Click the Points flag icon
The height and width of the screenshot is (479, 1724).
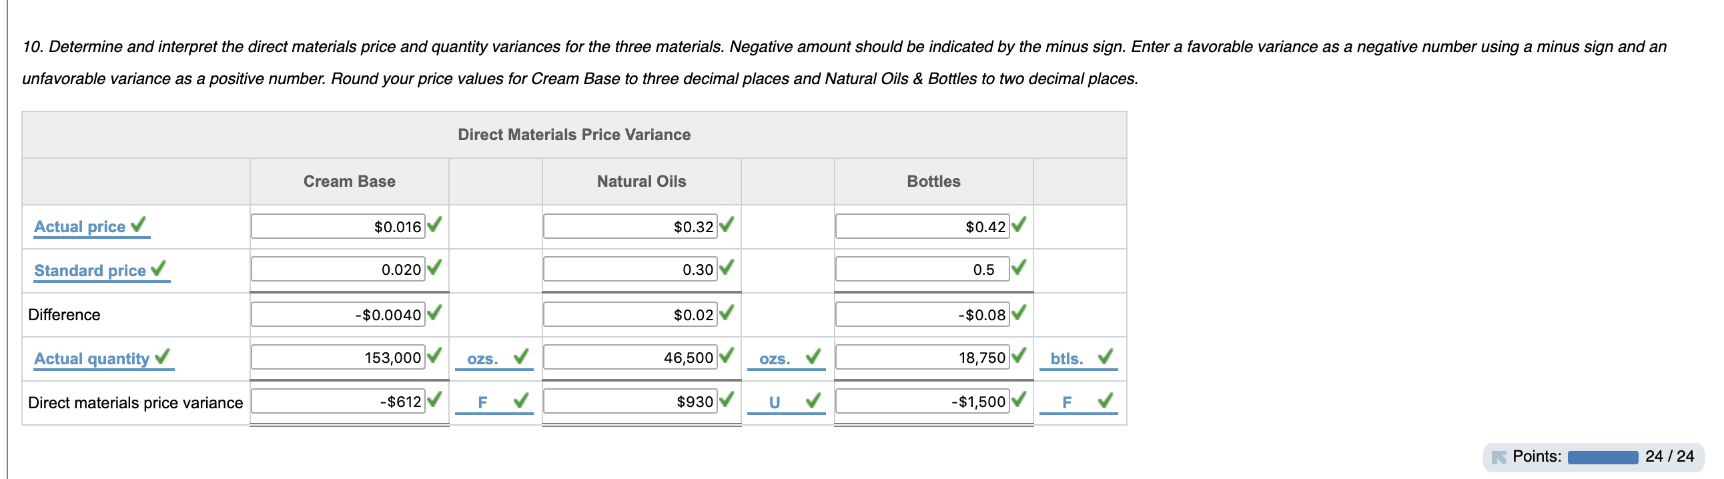click(x=1498, y=458)
